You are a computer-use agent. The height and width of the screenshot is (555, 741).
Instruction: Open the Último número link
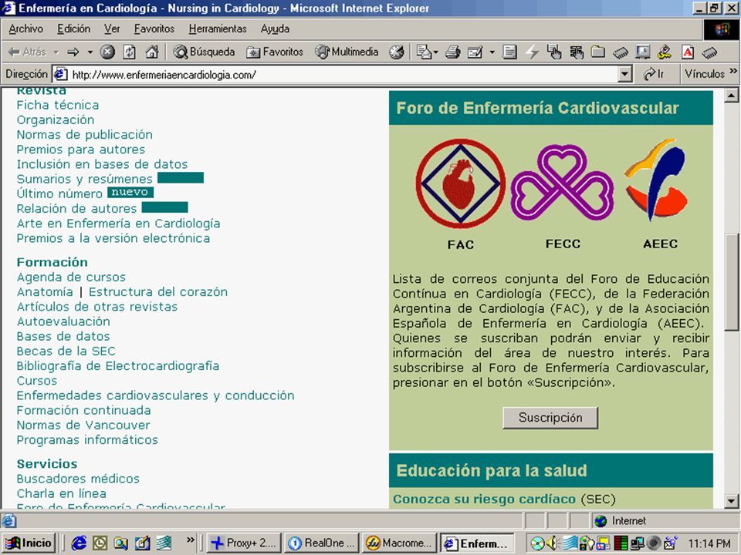[x=59, y=193]
